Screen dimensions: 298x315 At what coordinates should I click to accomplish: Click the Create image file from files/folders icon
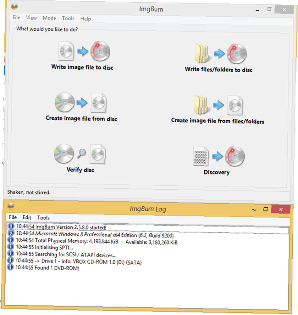(218, 105)
